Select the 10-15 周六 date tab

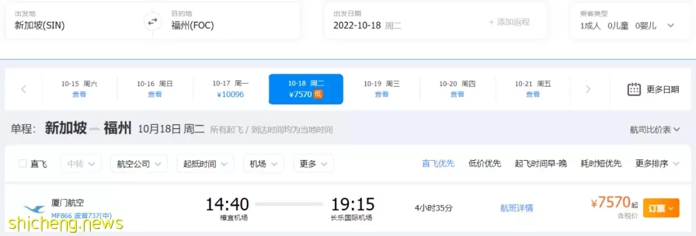79,89
